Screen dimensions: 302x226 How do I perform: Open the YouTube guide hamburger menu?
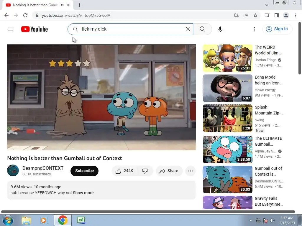coord(11,29)
